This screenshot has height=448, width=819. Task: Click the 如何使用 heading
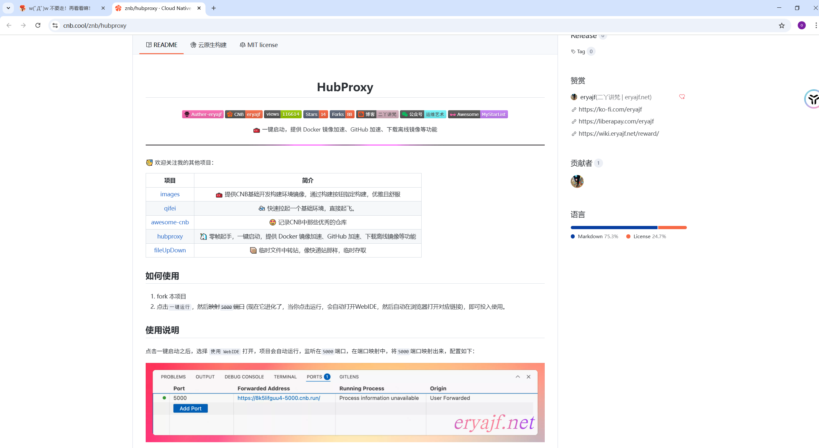click(162, 276)
